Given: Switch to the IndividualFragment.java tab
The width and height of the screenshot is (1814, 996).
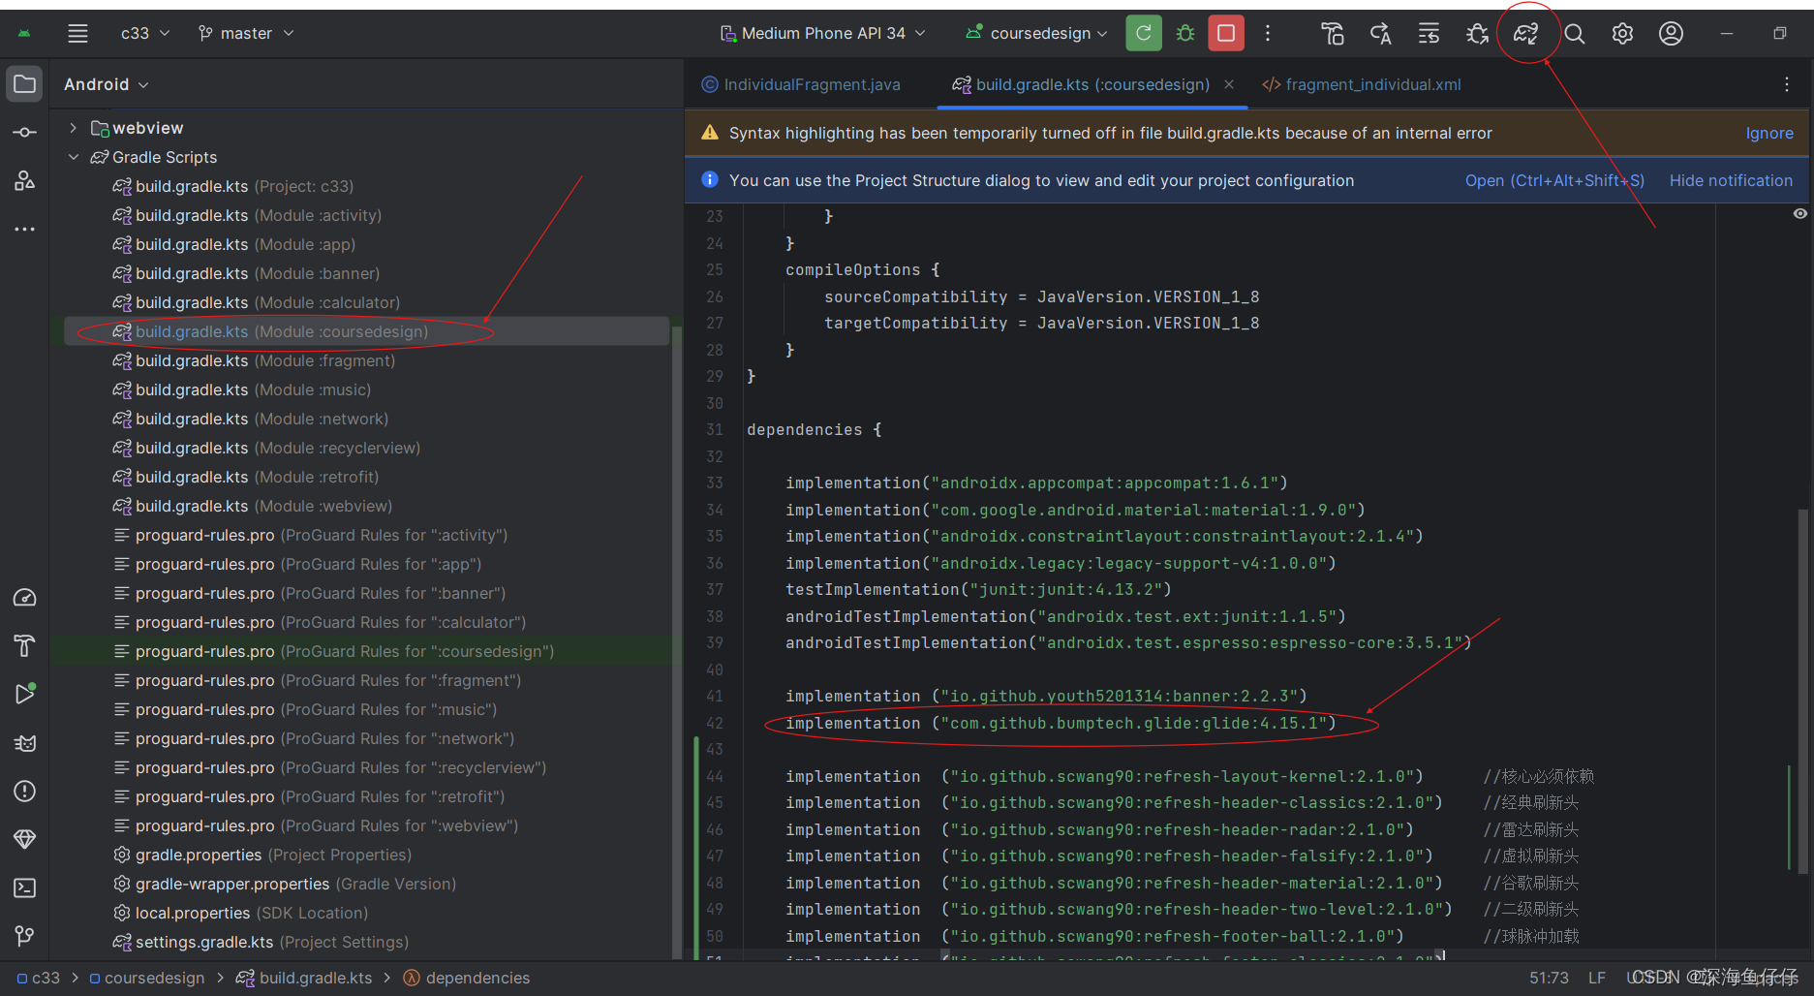Looking at the screenshot, I should pos(810,84).
